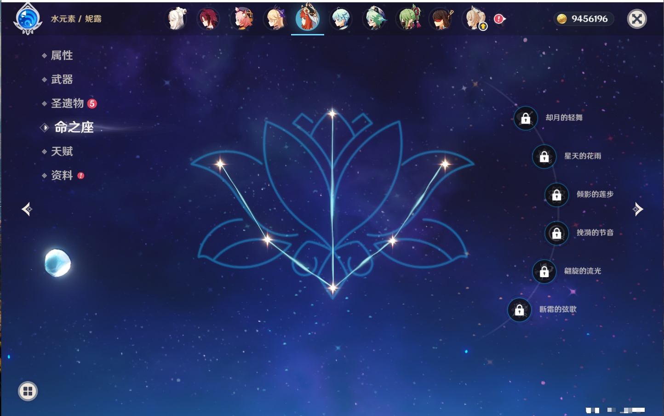Click the lock icon for 倾影的莲步
The height and width of the screenshot is (416, 664).
pos(556,194)
